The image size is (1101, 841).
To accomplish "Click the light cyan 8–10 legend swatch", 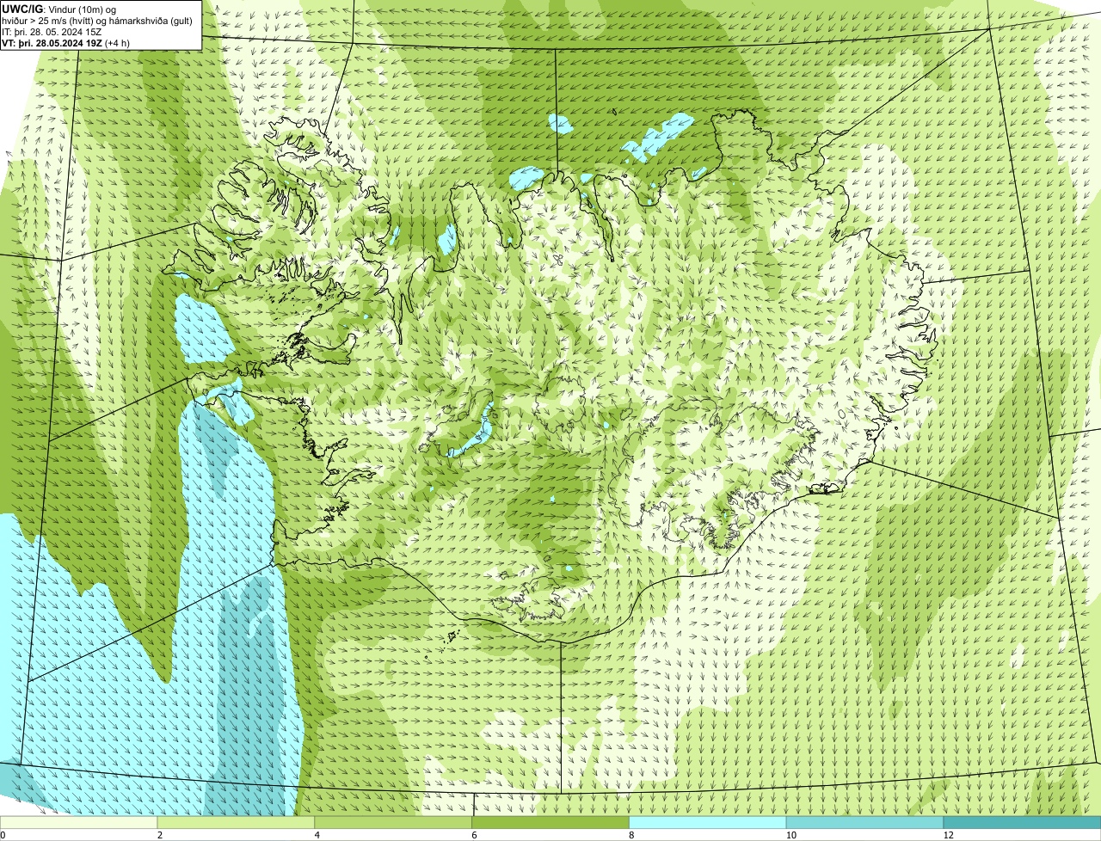I will (x=708, y=822).
